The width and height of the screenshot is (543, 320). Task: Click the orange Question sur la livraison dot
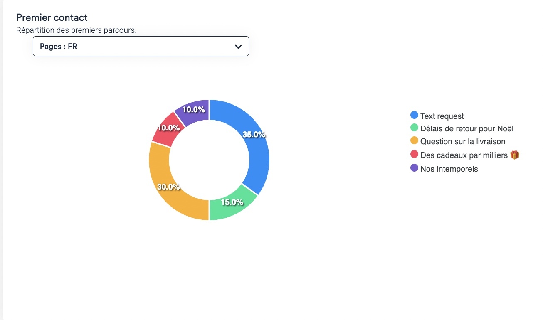point(414,141)
